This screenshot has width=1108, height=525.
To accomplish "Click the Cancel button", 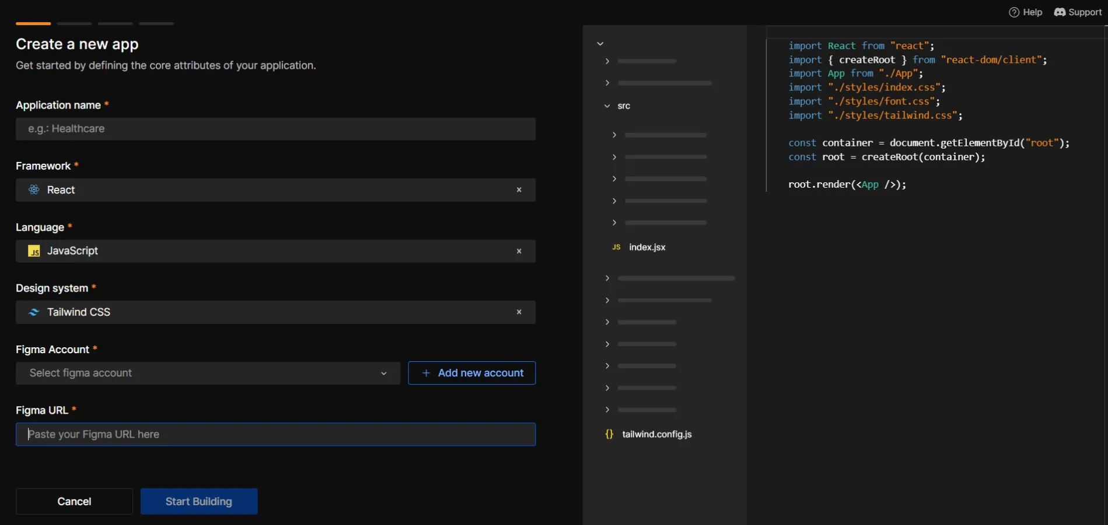I will coord(74,501).
